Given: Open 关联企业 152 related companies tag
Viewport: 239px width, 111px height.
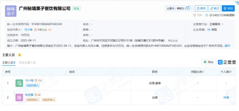Looking at the screenshot, I should tap(43, 30).
